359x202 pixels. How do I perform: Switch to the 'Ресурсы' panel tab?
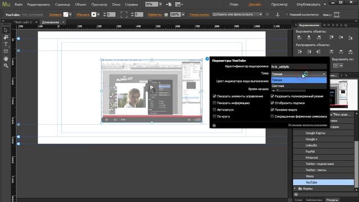coord(332,200)
